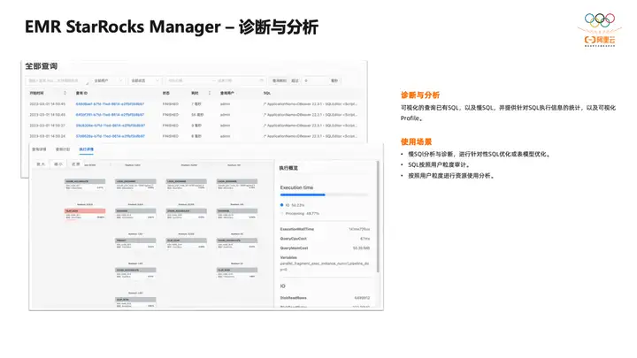Click the FINISHED status in the 7 毫秒 row
Viewport: 637px width, 358px height.
[171, 104]
